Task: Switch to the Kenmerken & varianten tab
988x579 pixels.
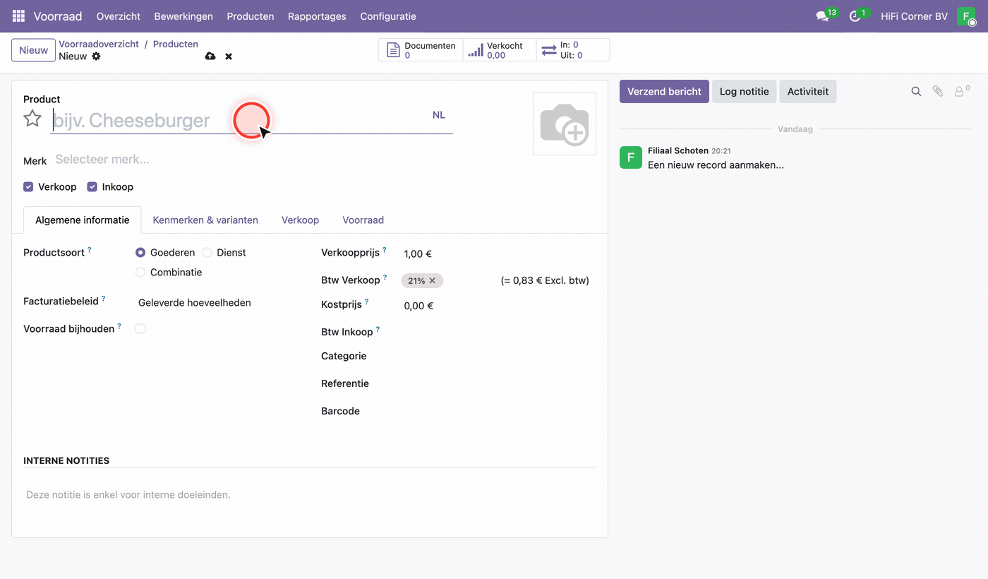Action: point(205,220)
